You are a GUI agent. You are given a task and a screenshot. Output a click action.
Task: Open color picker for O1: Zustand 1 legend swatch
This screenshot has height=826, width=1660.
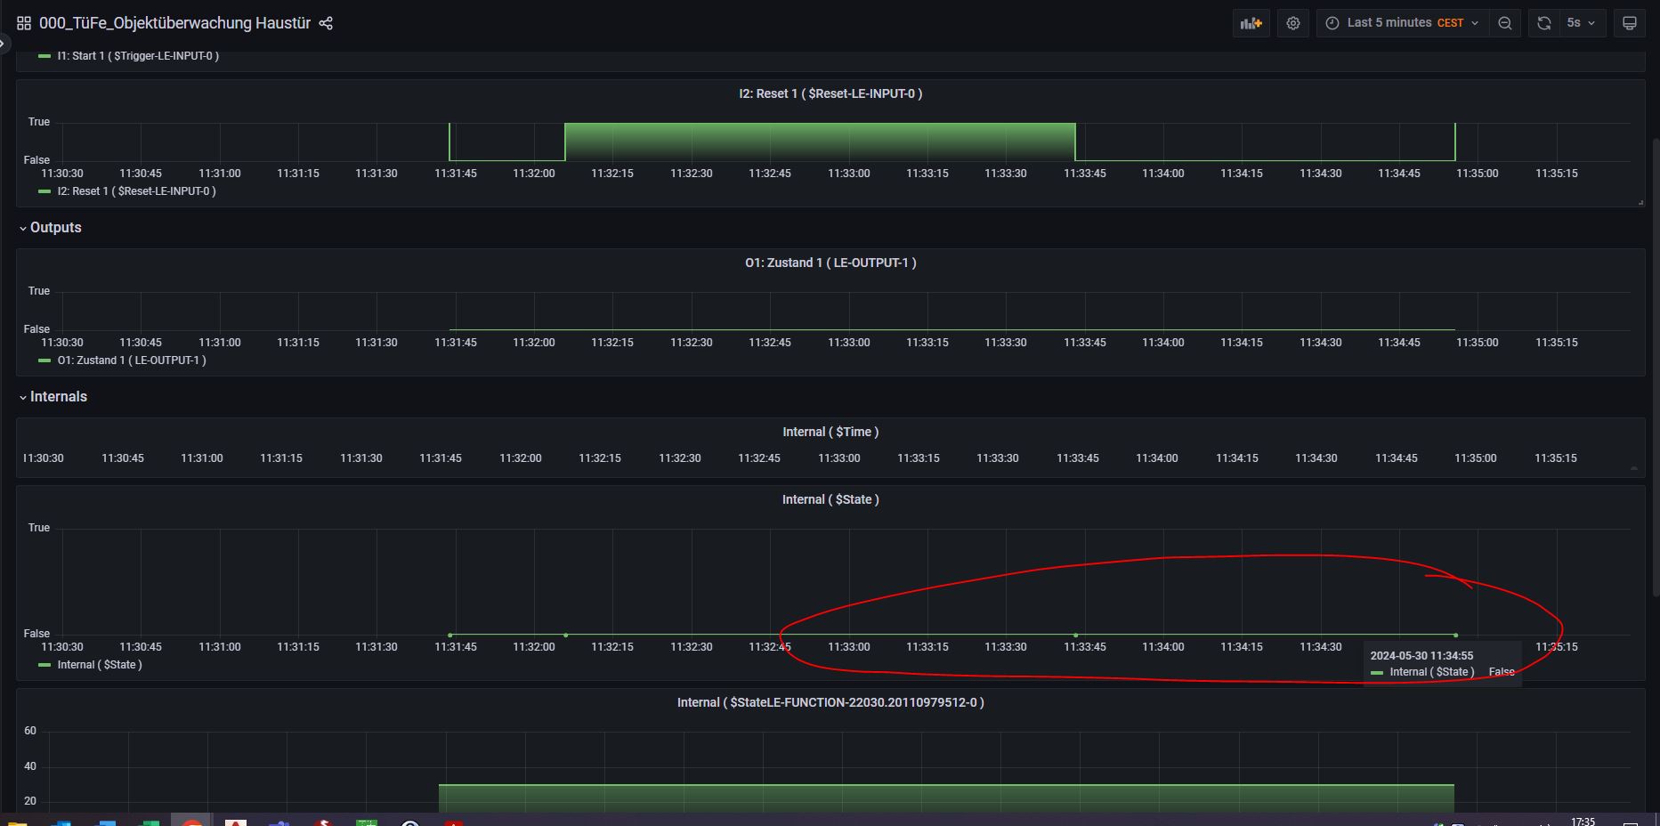[x=45, y=360]
